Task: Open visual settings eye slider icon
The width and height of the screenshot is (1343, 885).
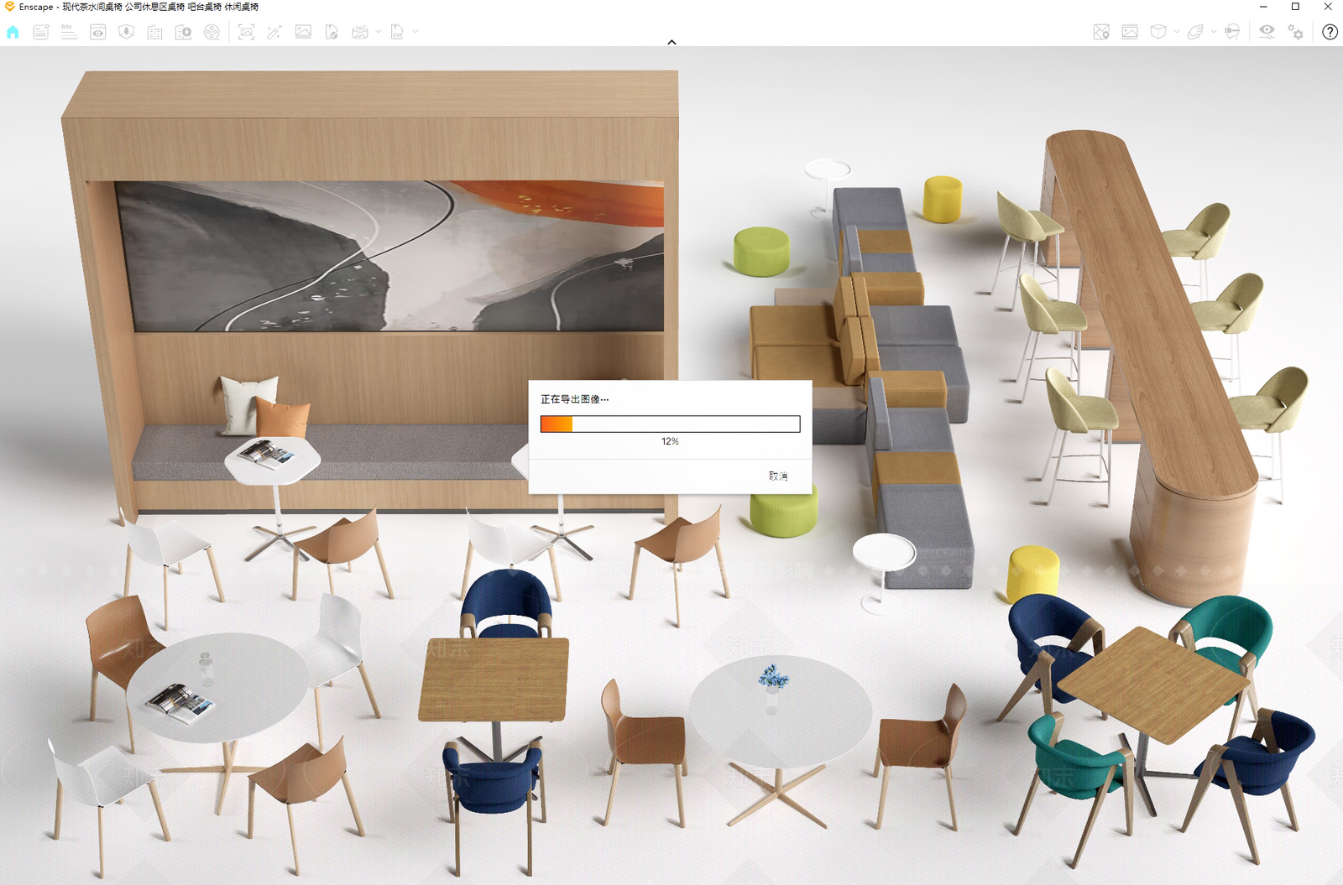Action: 1267,32
